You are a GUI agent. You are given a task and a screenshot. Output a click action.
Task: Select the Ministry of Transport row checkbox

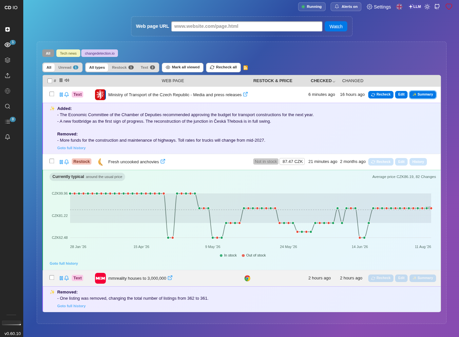(52, 94)
